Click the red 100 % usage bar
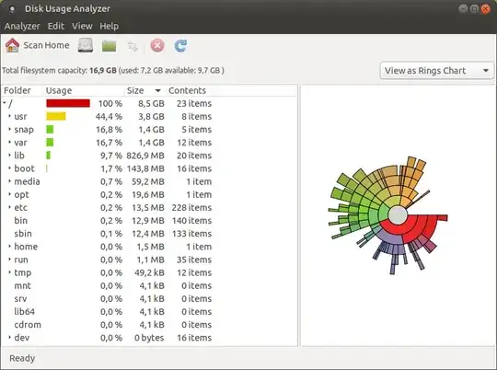 (x=68, y=103)
